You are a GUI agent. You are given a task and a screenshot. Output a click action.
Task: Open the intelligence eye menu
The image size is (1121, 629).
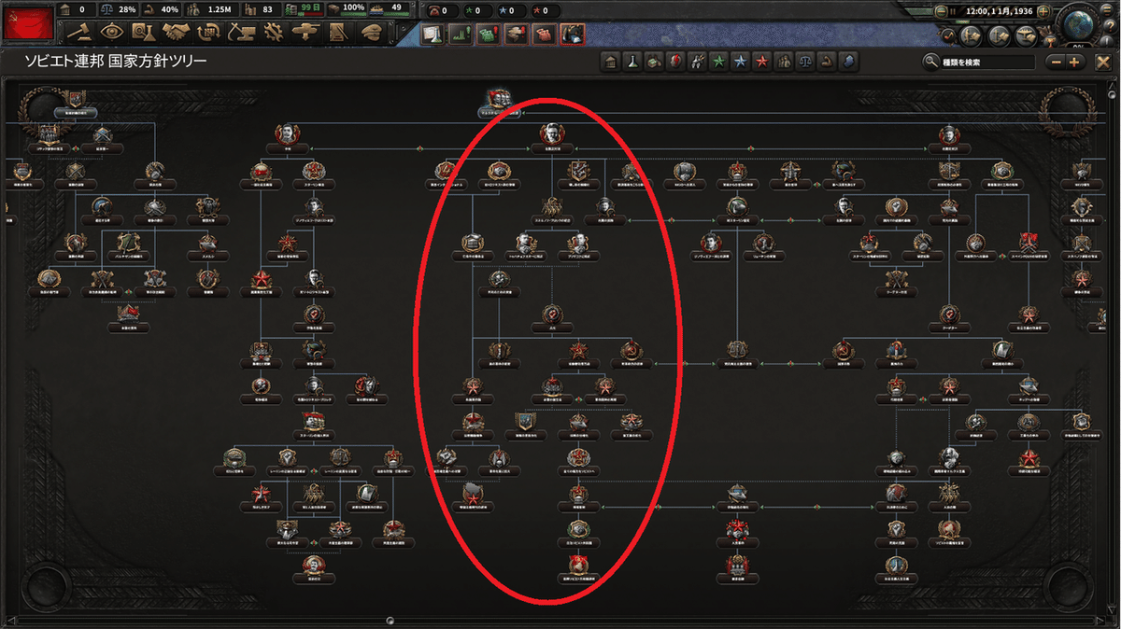click(113, 31)
